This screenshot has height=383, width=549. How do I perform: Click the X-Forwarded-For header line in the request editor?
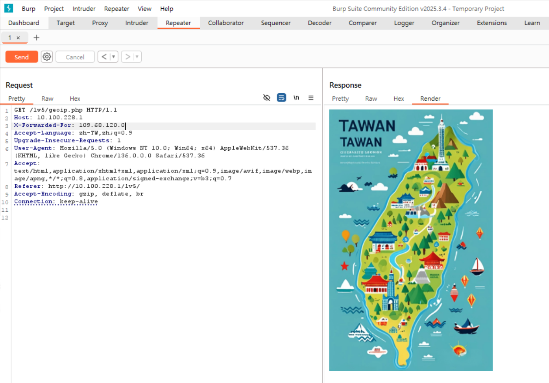click(165, 125)
